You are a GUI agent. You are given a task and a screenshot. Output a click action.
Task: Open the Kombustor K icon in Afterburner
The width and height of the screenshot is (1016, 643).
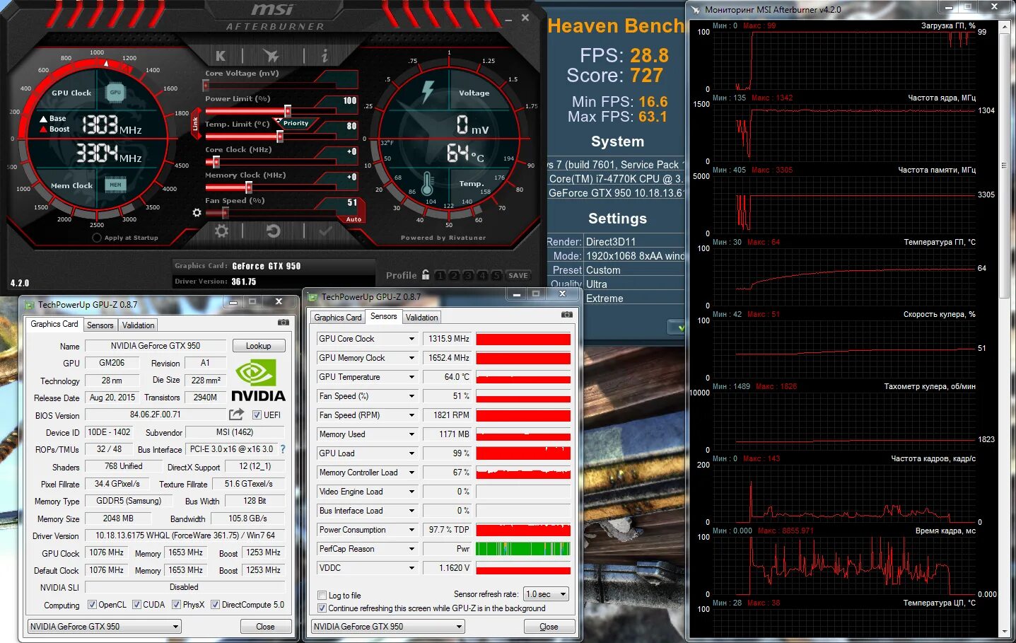[x=221, y=55]
